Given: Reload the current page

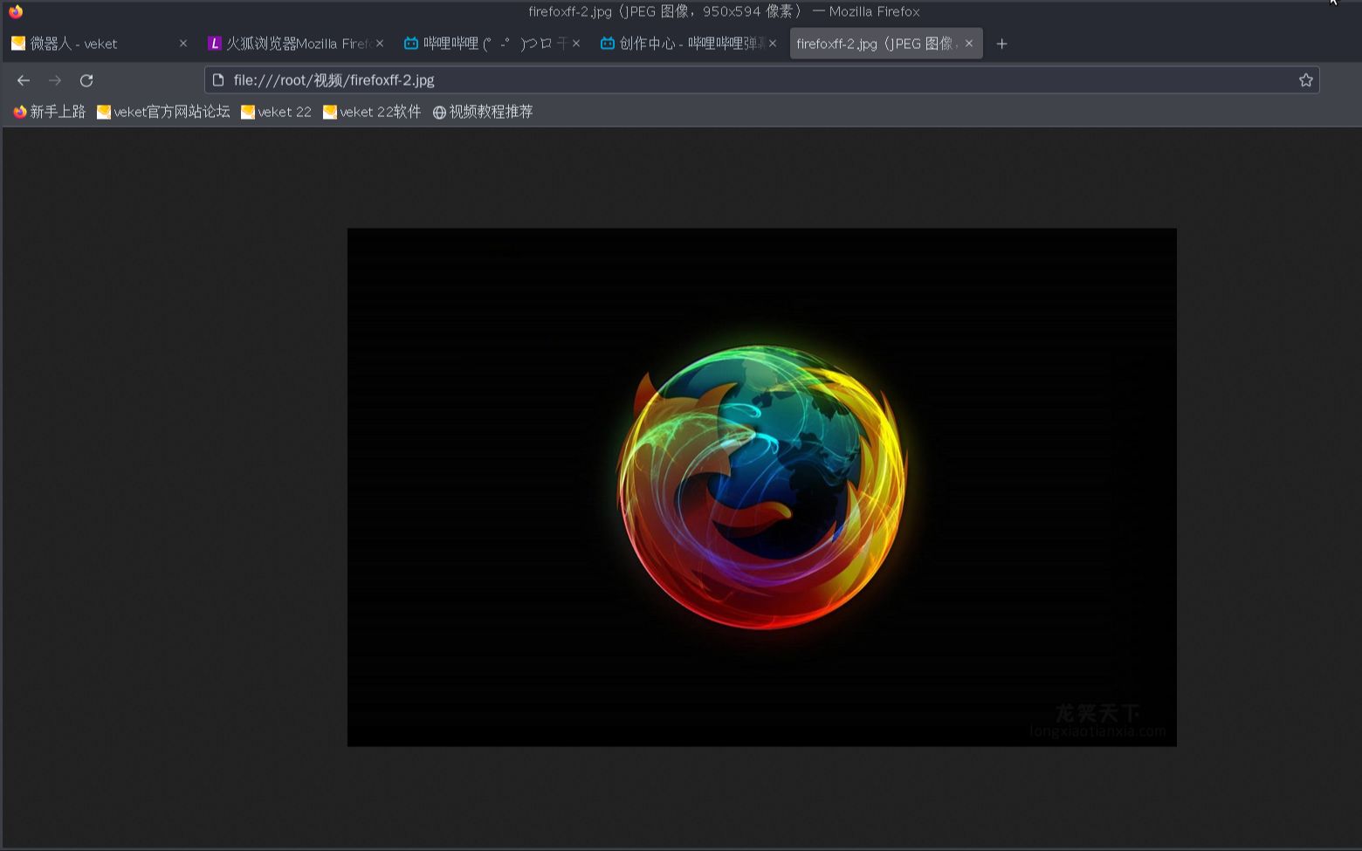Looking at the screenshot, I should pos(86,80).
